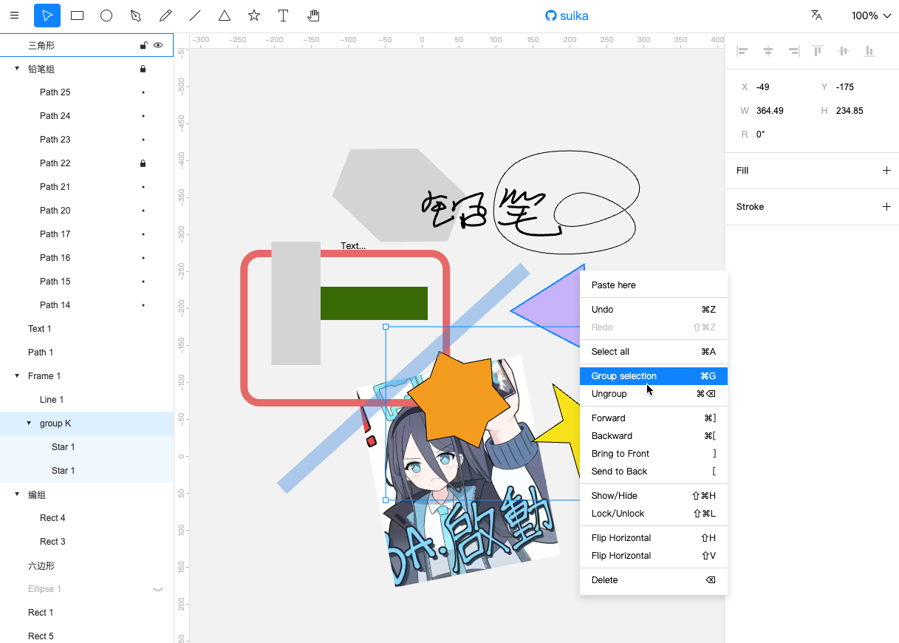Open the suika GitHub link
Screen dimensions: 899x643
tap(567, 16)
